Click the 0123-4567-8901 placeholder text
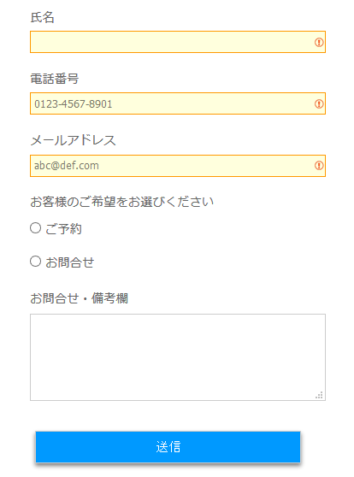This screenshot has width=354, height=477. [73, 104]
